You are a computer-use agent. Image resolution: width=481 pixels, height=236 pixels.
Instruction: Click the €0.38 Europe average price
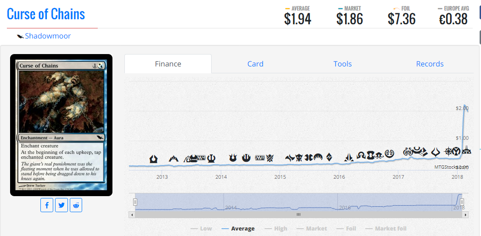pyautogui.click(x=453, y=19)
